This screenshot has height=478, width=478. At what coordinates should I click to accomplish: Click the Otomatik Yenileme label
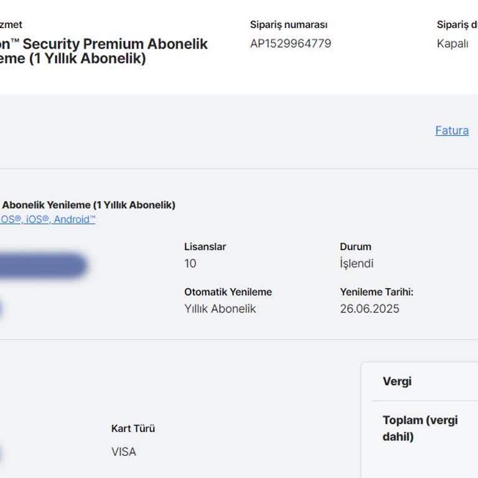click(228, 292)
